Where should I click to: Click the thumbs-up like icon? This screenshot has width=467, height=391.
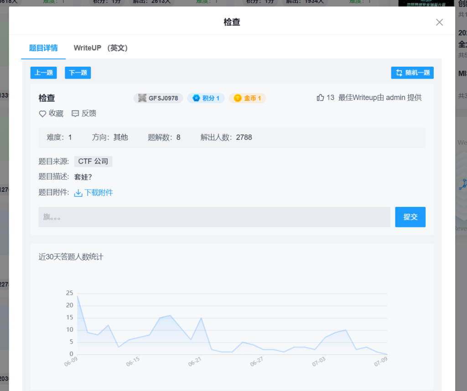pos(320,98)
